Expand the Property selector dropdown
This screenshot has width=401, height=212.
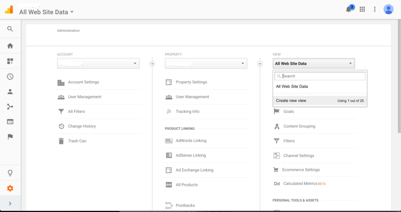point(206,64)
